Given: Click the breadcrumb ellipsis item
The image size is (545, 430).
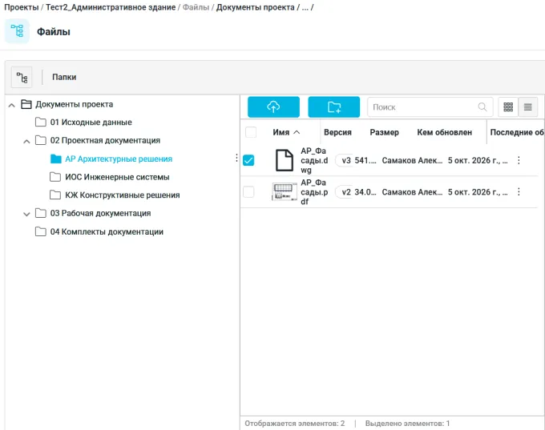Looking at the screenshot, I should point(305,8).
